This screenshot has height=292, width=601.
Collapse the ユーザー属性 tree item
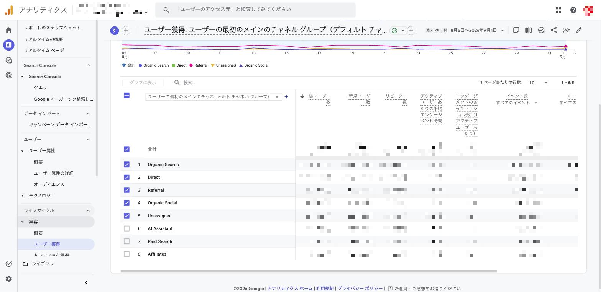pyautogui.click(x=22, y=151)
